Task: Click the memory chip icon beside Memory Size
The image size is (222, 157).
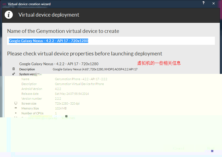Action: (x=16, y=108)
